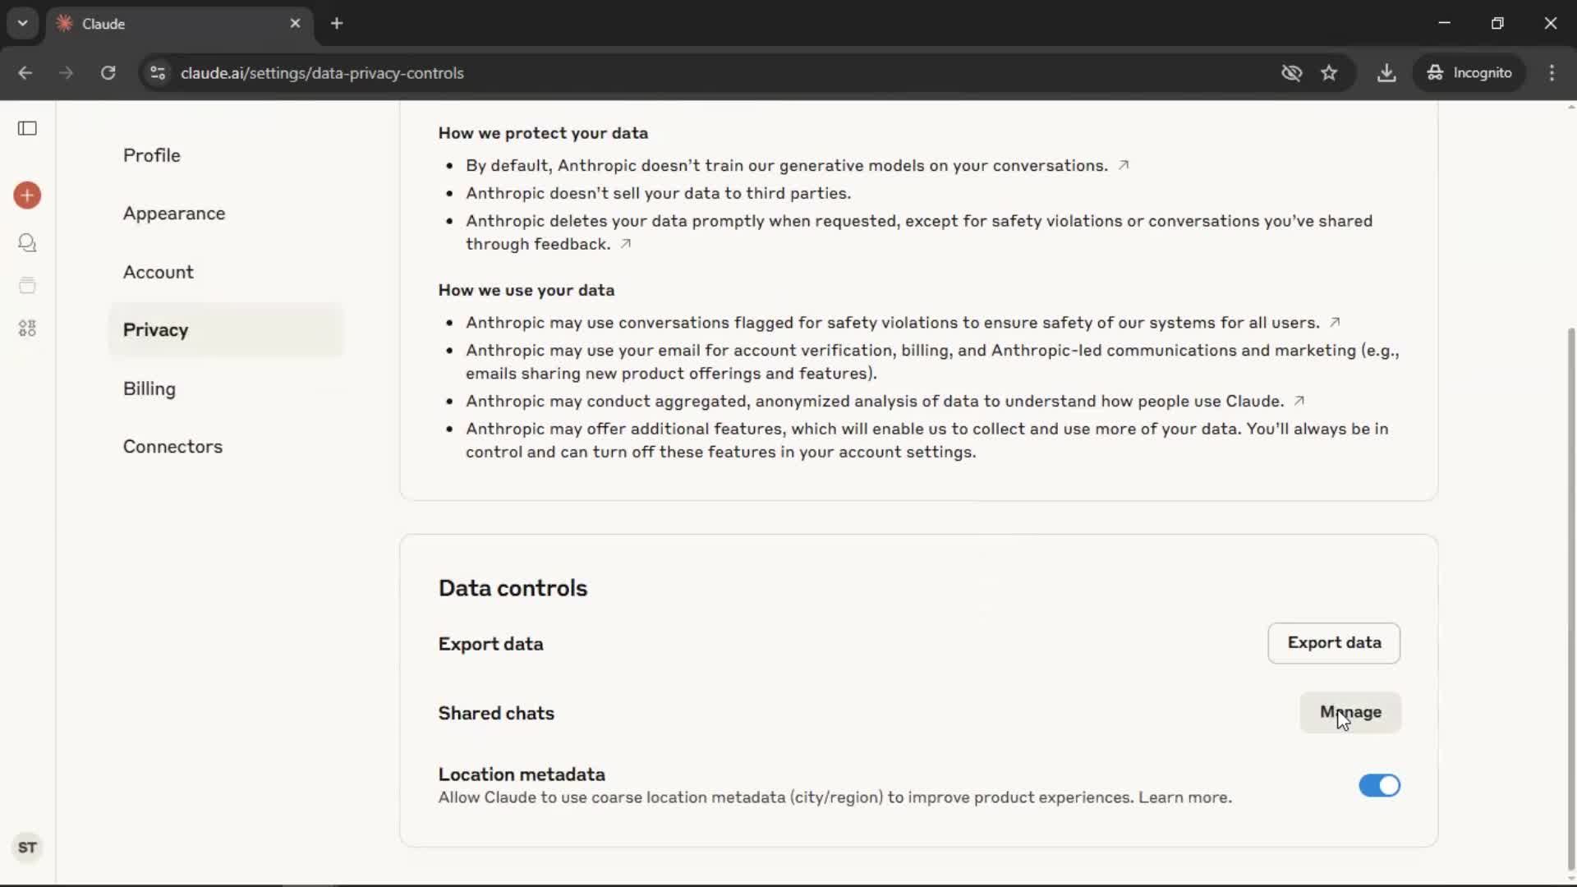Click the "Shared chats" label
Screen dimensions: 1577x887
click(x=496, y=713)
